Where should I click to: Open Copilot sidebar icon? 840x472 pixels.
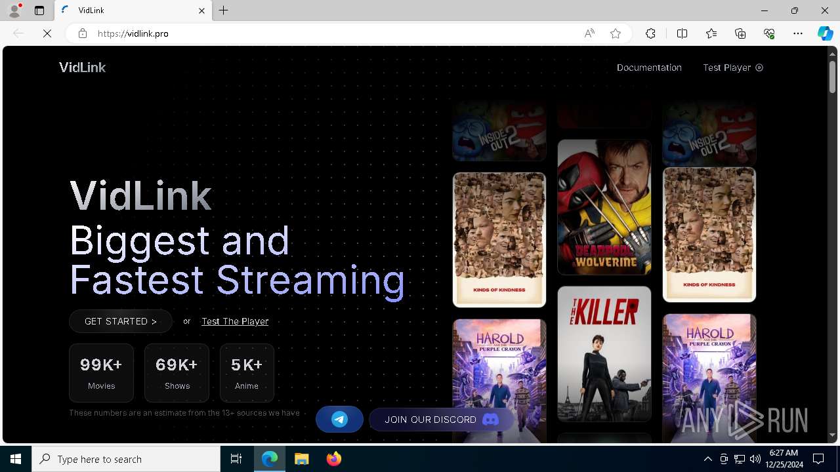click(825, 33)
